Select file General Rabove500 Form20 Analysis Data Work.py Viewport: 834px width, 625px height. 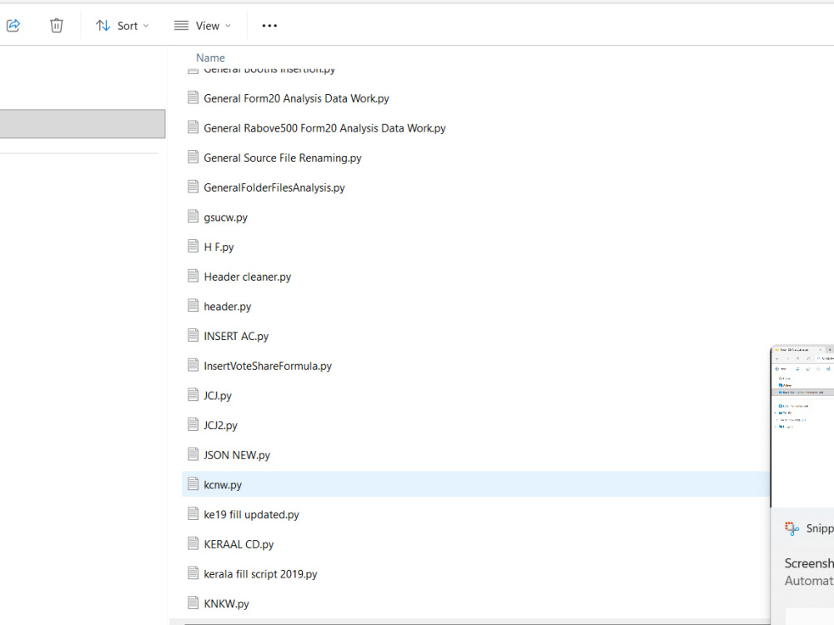(x=324, y=128)
